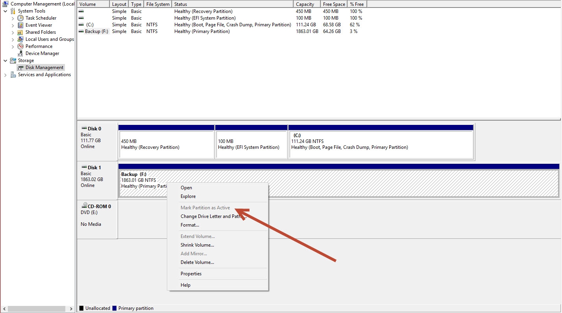This screenshot has width=562, height=313.
Task: Click the CD-ROM 0 disc icon
Action: pyautogui.click(x=84, y=206)
